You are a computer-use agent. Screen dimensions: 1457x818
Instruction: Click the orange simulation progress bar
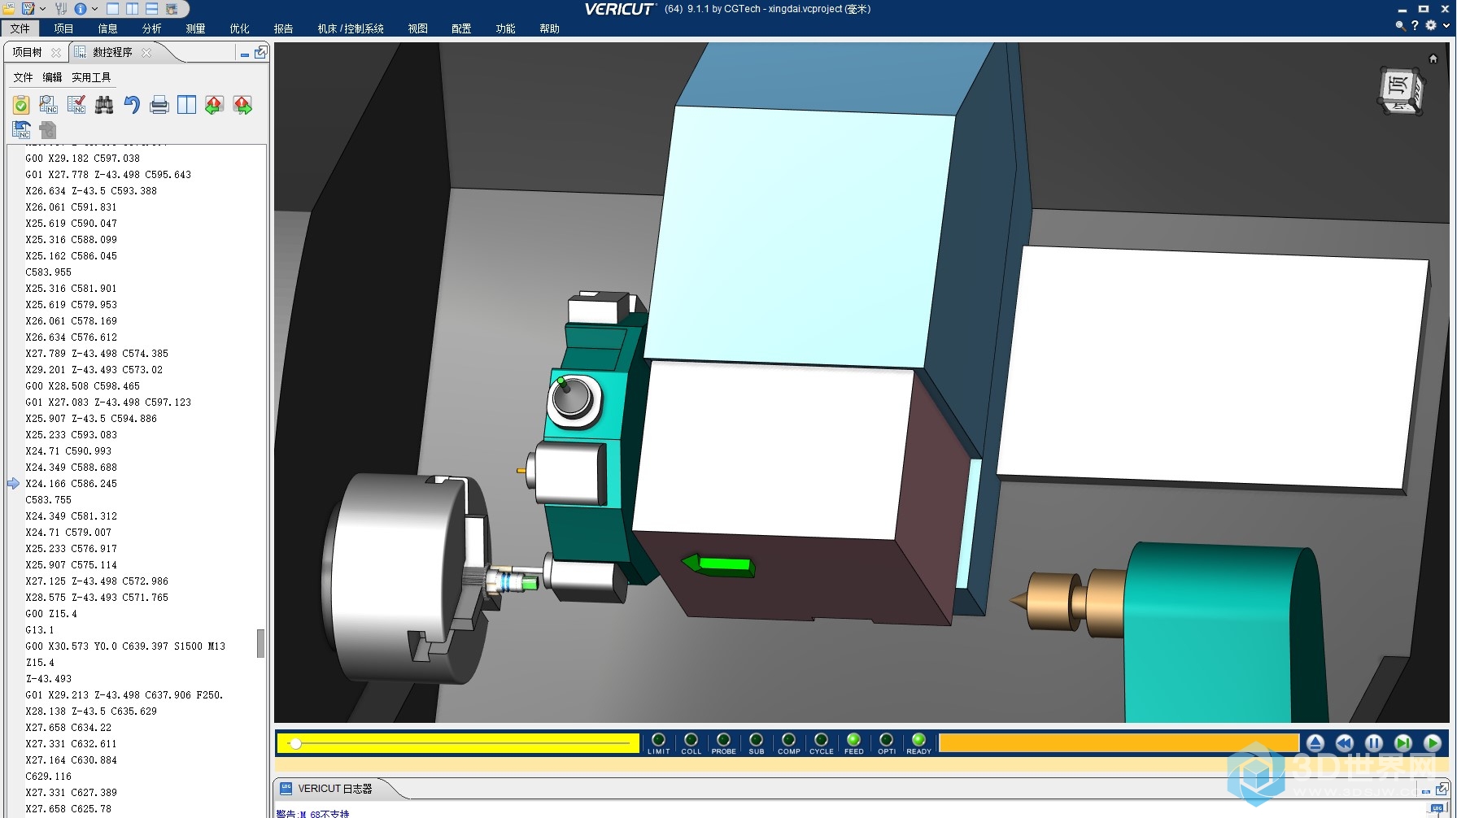point(1119,743)
